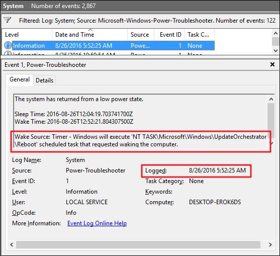Close the Event 1 details pane

(272, 64)
